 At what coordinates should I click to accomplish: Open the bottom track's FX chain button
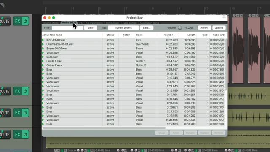(x=18, y=134)
